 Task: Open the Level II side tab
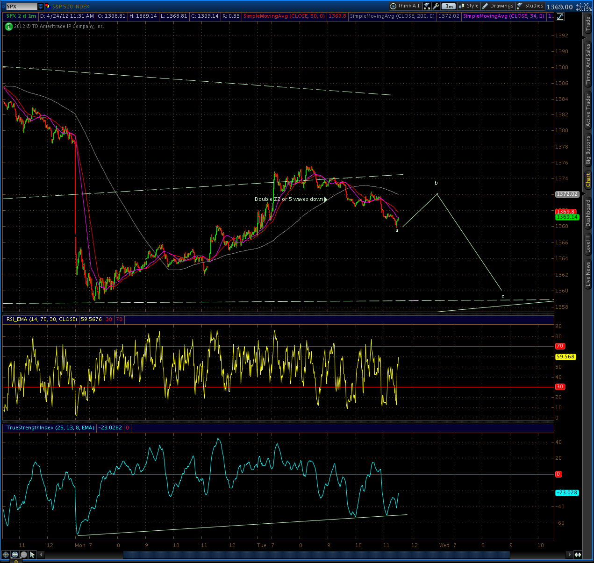pyautogui.click(x=588, y=244)
